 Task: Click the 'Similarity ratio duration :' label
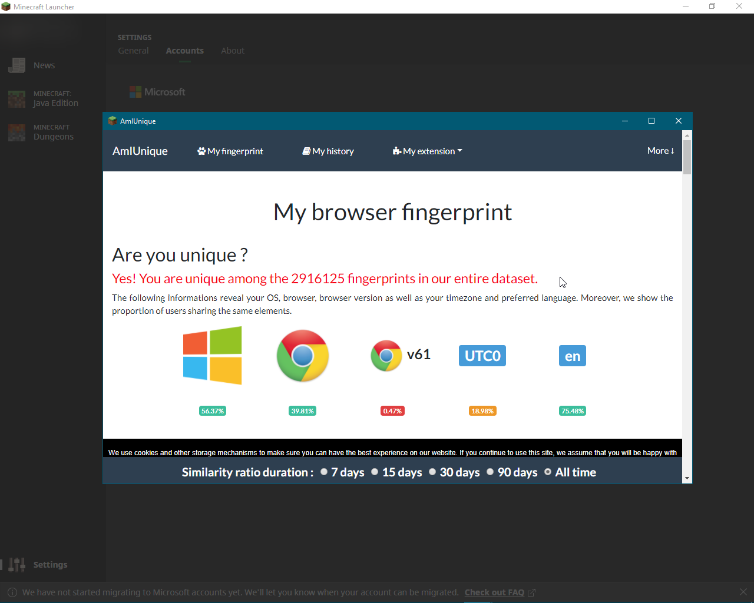[247, 472]
